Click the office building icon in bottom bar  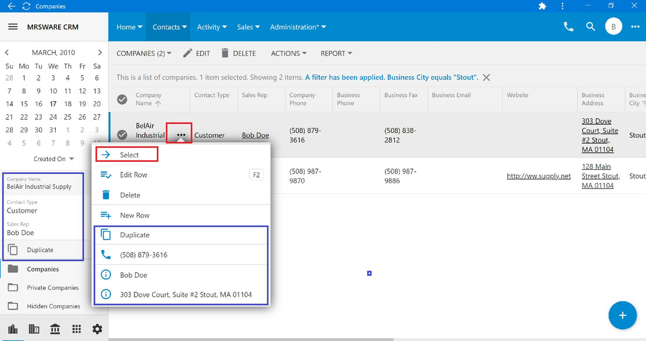tap(34, 329)
